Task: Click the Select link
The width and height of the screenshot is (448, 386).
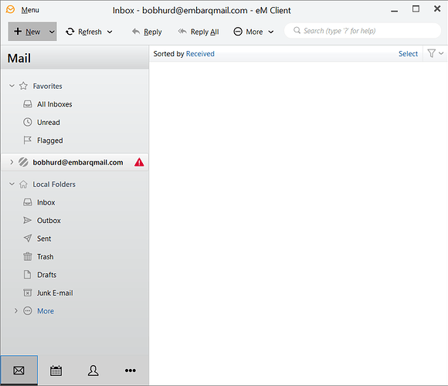Action: (x=408, y=54)
